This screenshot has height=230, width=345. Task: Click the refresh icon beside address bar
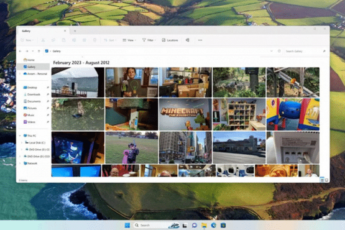279,51
